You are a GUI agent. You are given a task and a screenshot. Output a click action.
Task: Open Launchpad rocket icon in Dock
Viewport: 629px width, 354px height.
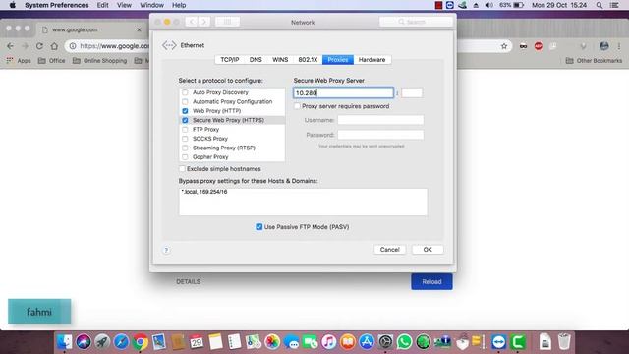(x=102, y=342)
